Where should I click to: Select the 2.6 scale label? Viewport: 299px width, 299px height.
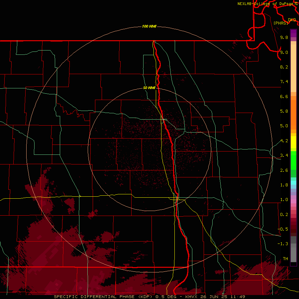(x=284, y=170)
